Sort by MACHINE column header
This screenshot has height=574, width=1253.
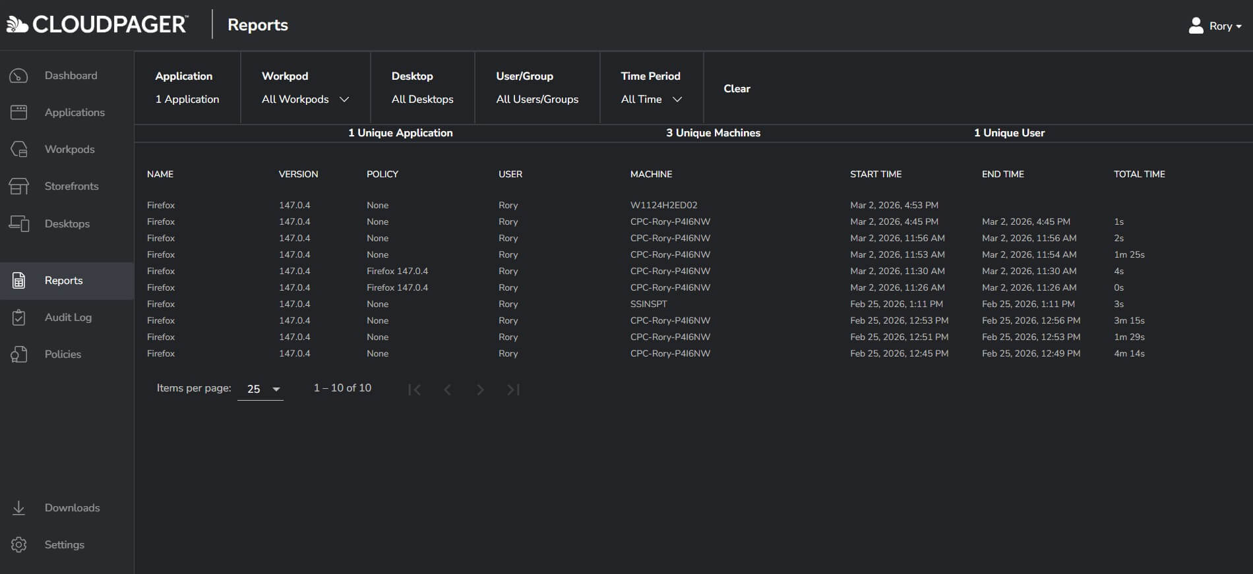coord(651,174)
